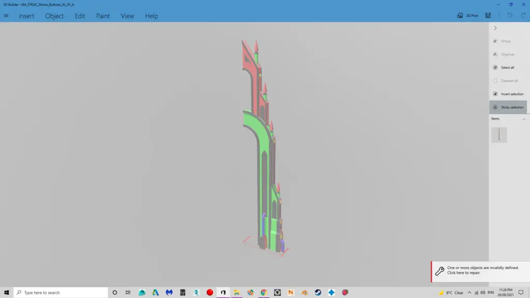Show hidden system tray icons
This screenshot has height=298, width=530.
point(469,292)
